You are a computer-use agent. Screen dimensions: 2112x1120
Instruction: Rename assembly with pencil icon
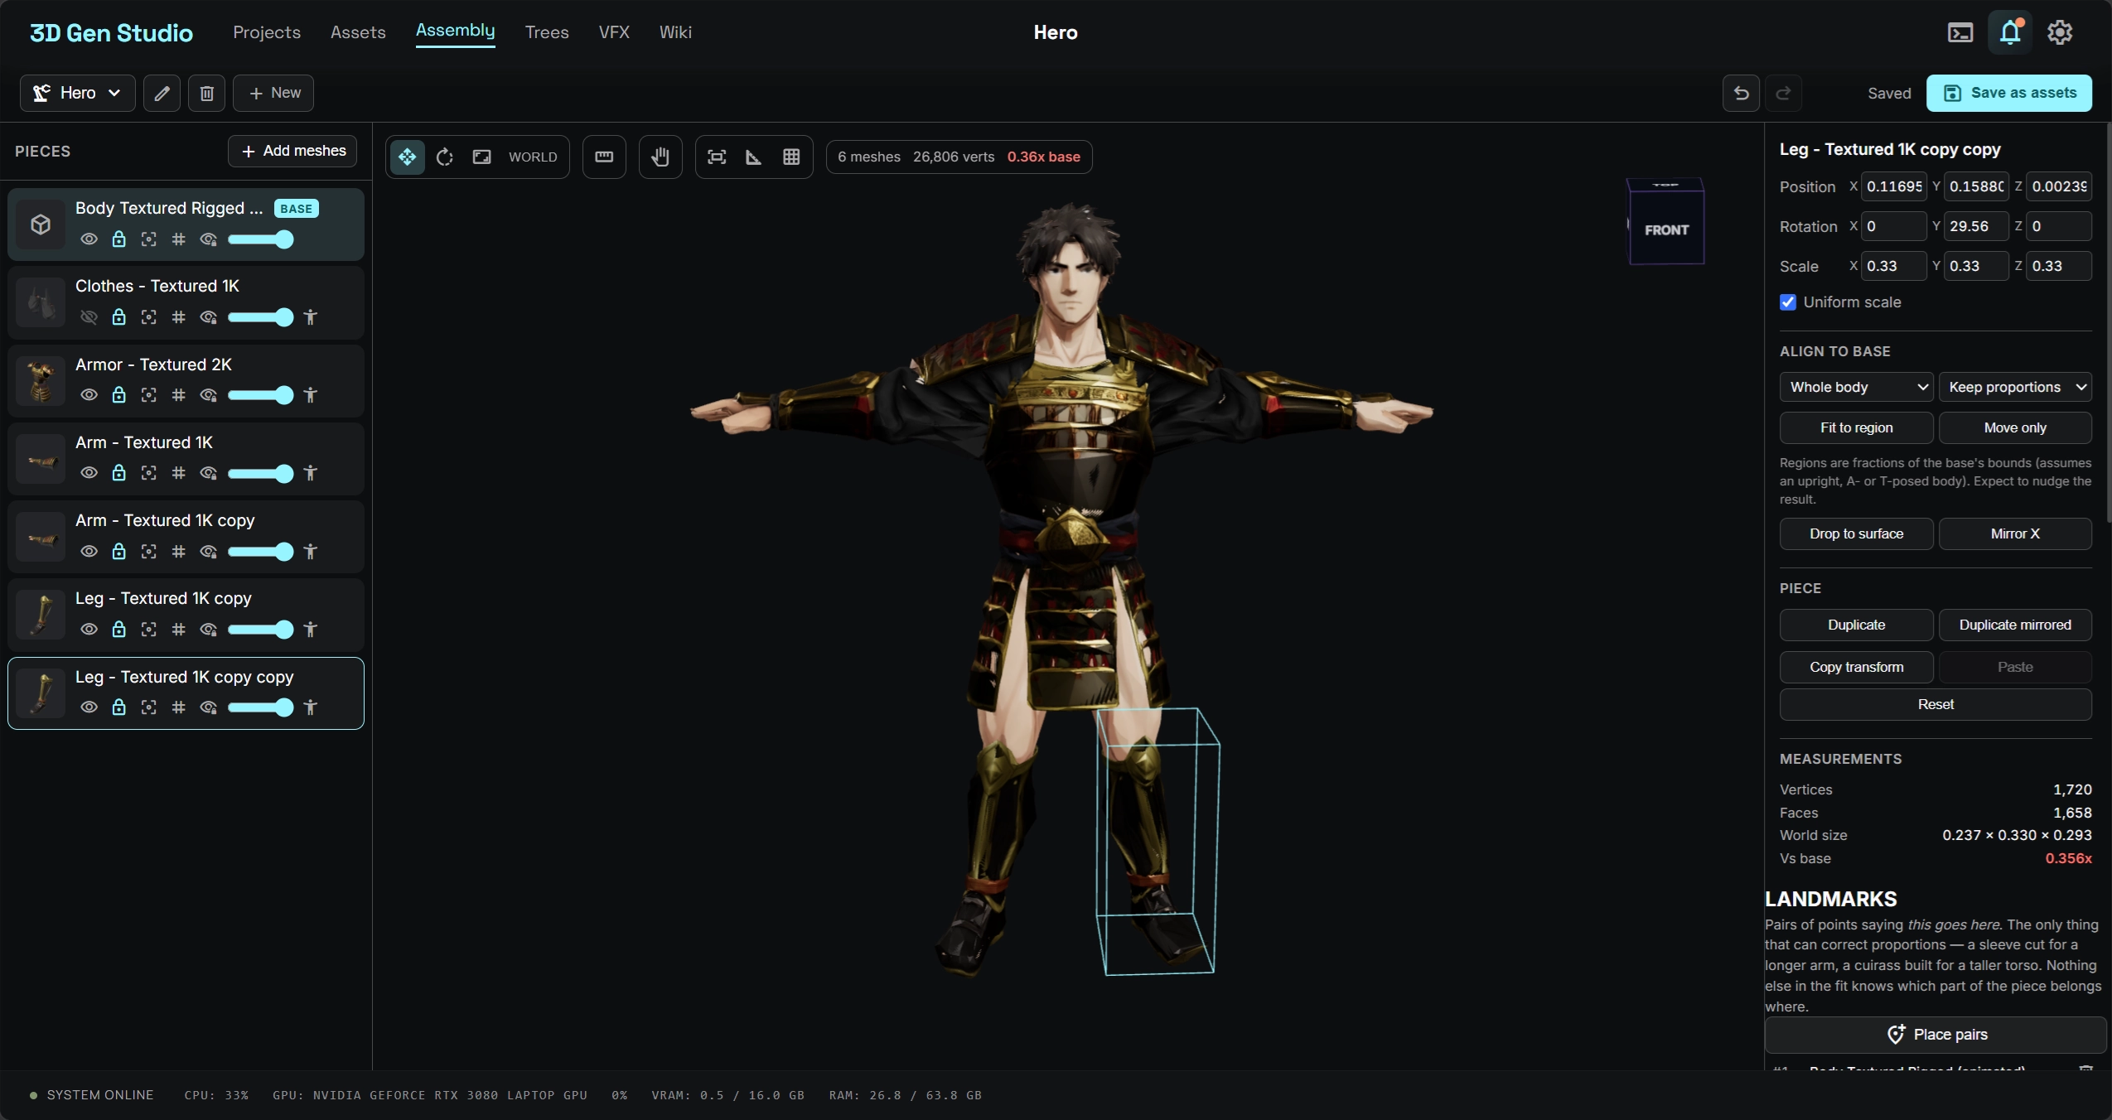click(162, 93)
